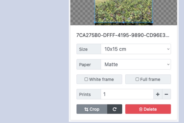Click the plus icon to add prints
184x123 pixels.
click(158, 94)
